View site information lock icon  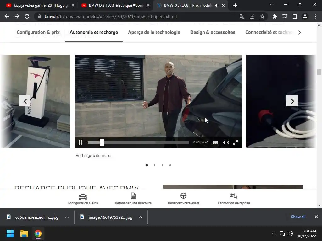point(39,16)
